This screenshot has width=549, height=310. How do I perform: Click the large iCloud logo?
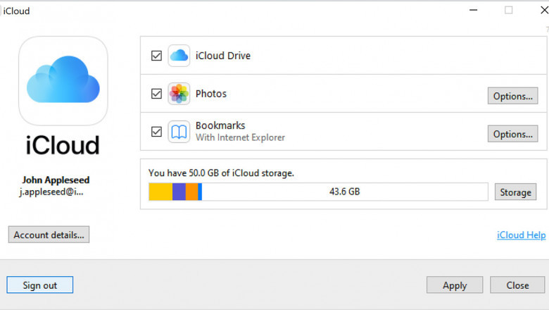(x=63, y=81)
